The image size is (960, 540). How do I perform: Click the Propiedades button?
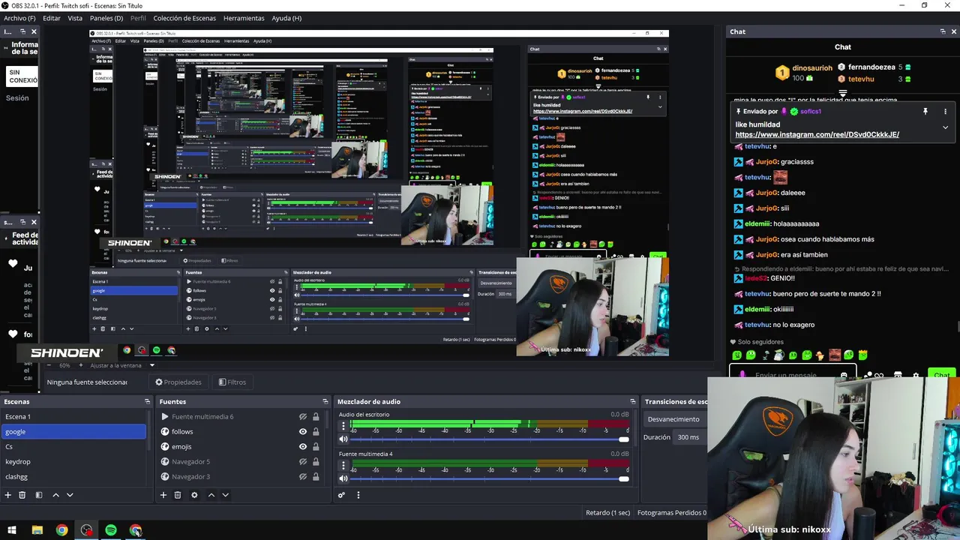[178, 382]
